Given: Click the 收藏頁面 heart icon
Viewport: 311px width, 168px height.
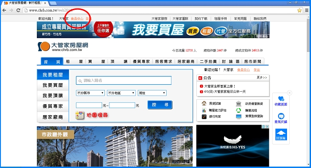Looking at the screenshot, I should point(281,98).
